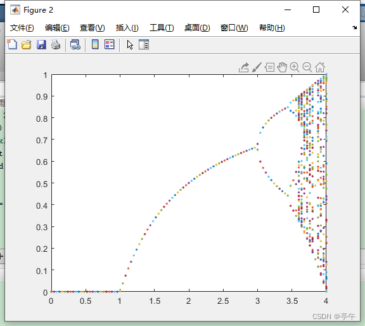Screen dimensions: 365x326
Task: Click the Link Plot toolbar icon
Action: (75, 44)
